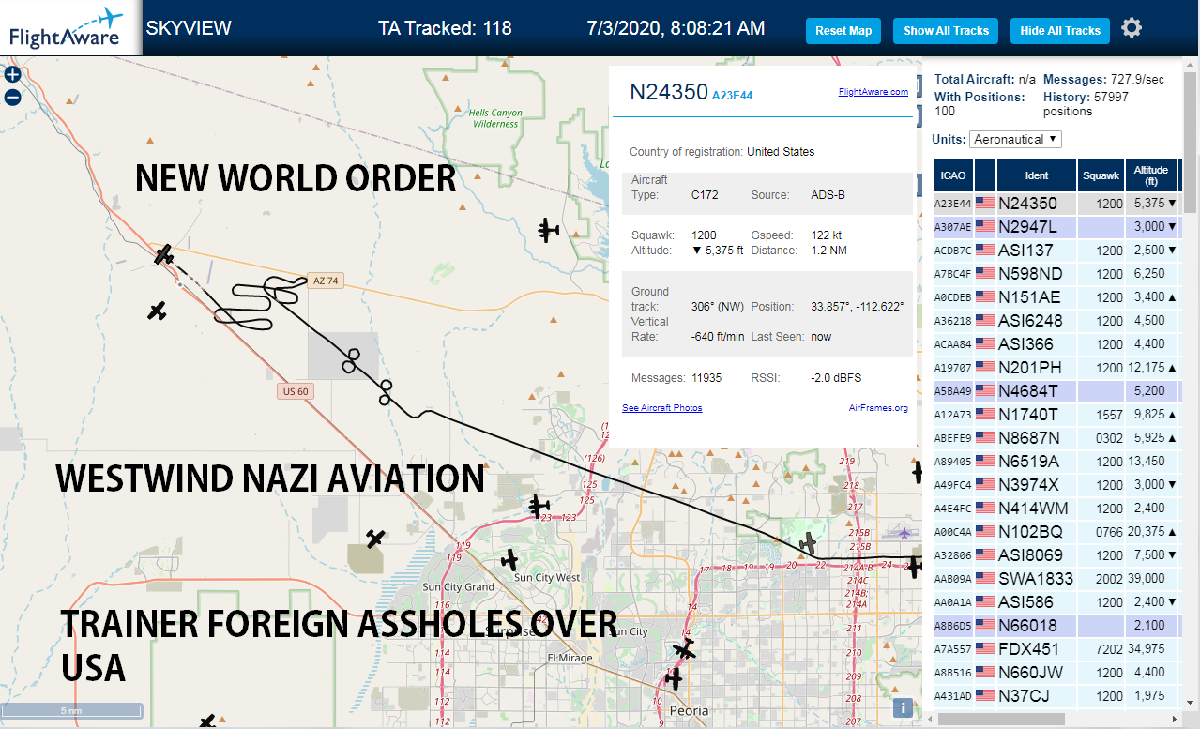The width and height of the screenshot is (1200, 729).
Task: Open FlightAware.com link in aircraft panel
Action: click(x=873, y=92)
